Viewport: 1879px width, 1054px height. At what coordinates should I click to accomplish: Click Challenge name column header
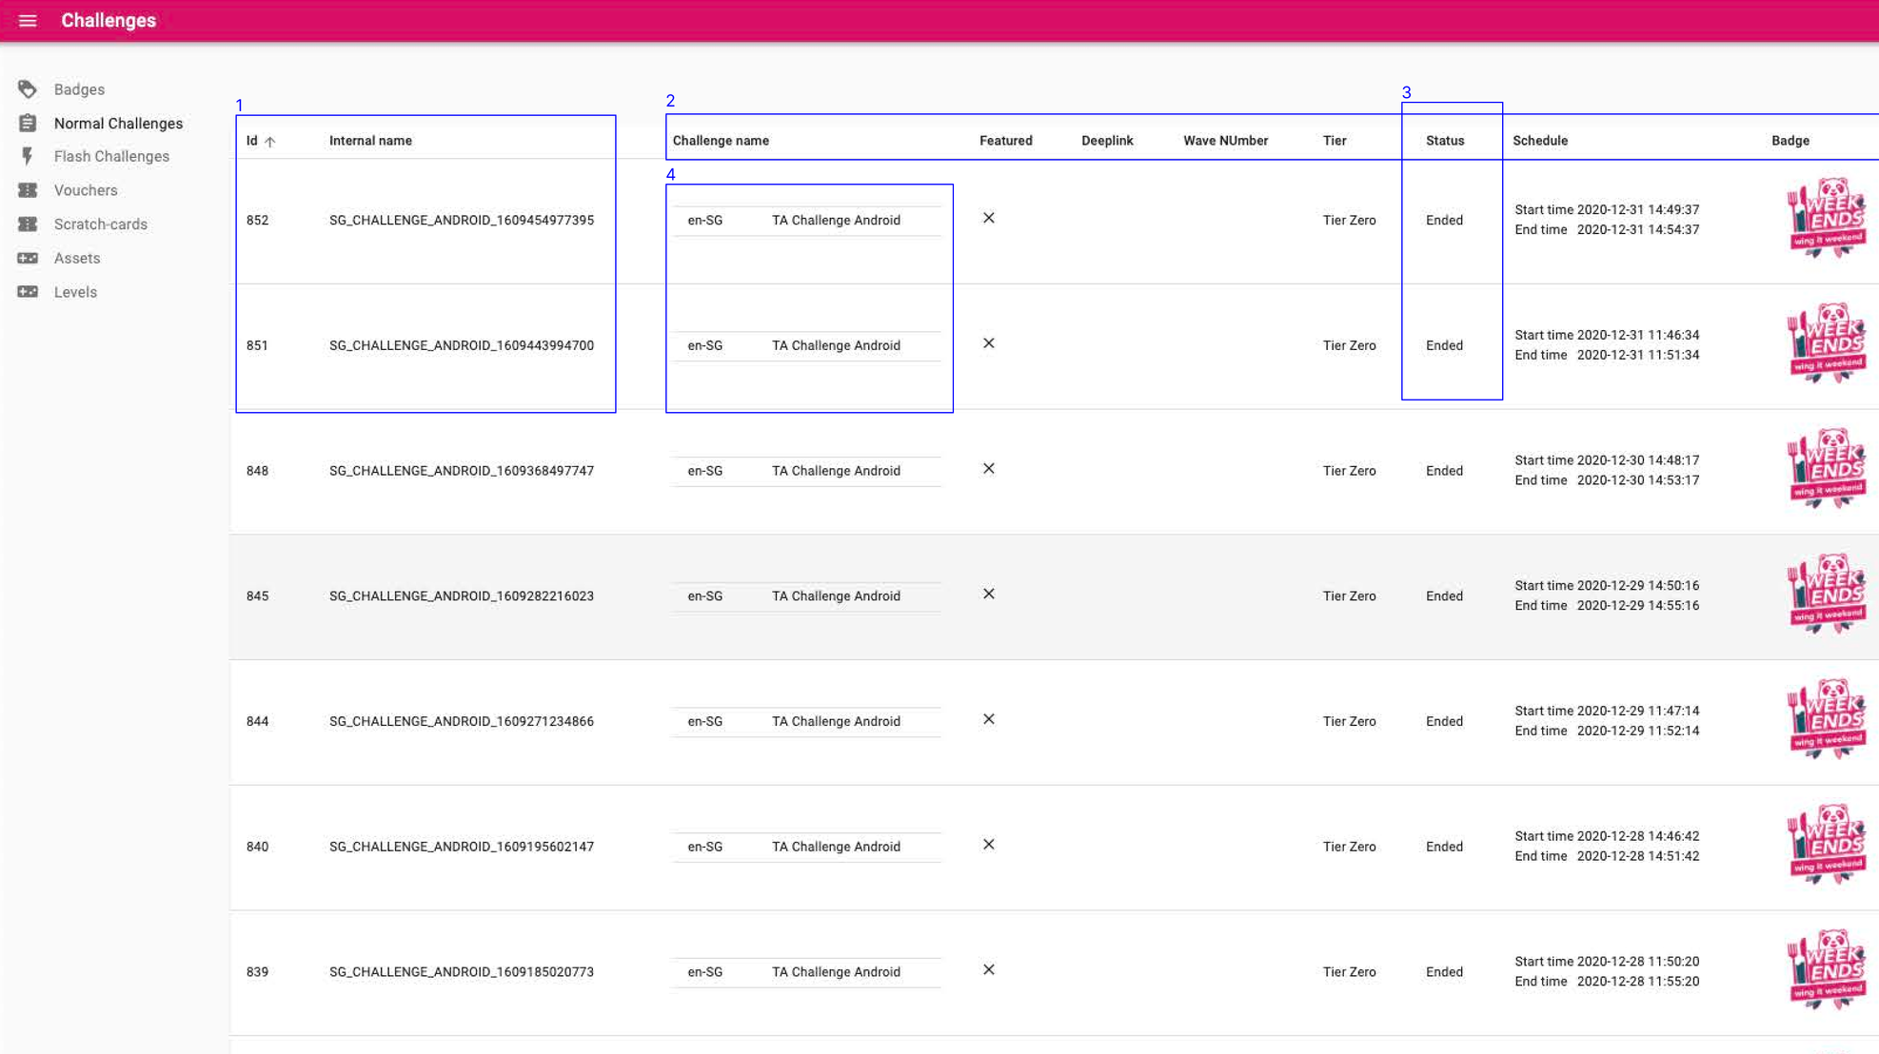tap(721, 141)
